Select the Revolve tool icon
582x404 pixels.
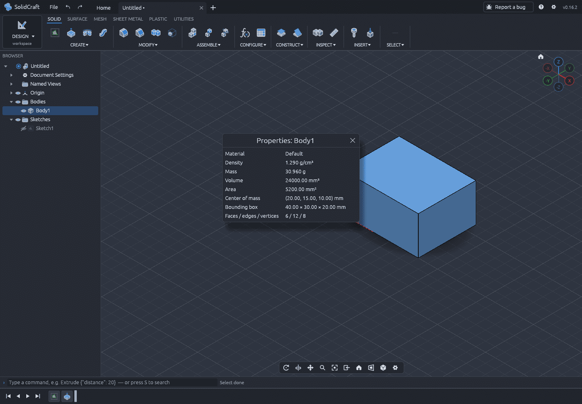pyautogui.click(x=87, y=33)
